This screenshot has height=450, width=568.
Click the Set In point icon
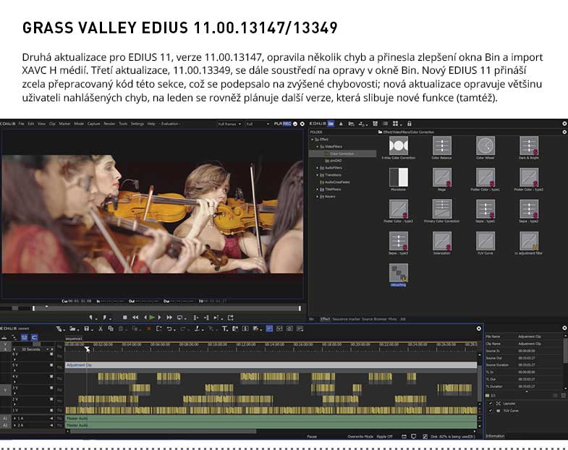(92, 318)
